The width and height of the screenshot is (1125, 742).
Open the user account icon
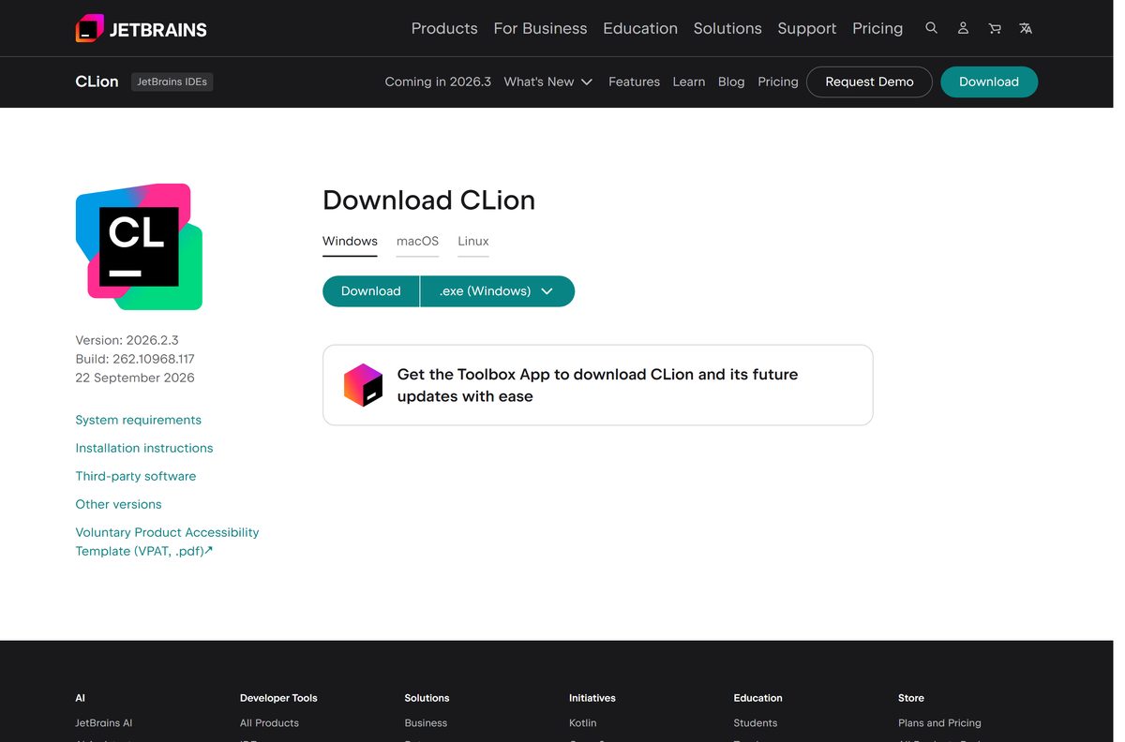tap(963, 28)
